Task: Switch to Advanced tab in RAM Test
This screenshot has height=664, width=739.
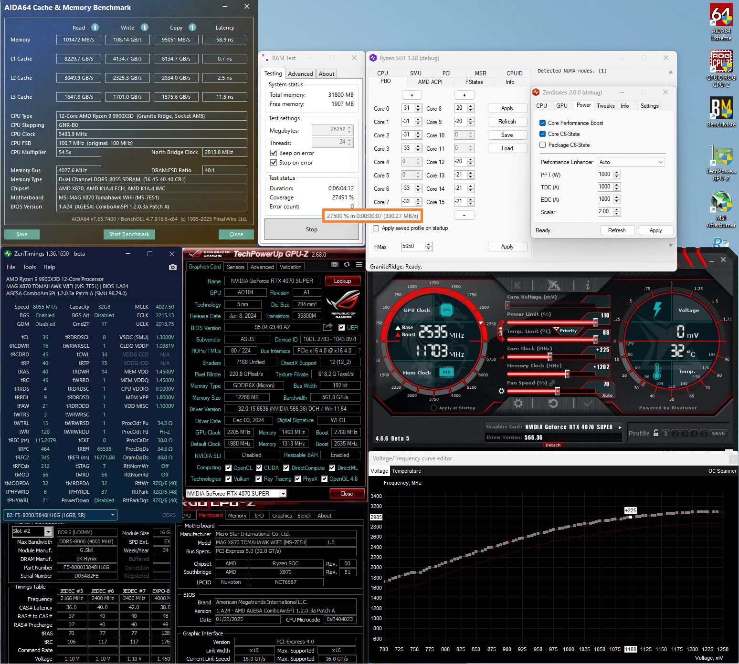Action: pyautogui.click(x=300, y=74)
